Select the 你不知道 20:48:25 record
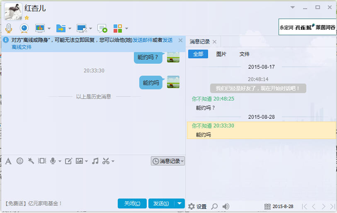 213,99
